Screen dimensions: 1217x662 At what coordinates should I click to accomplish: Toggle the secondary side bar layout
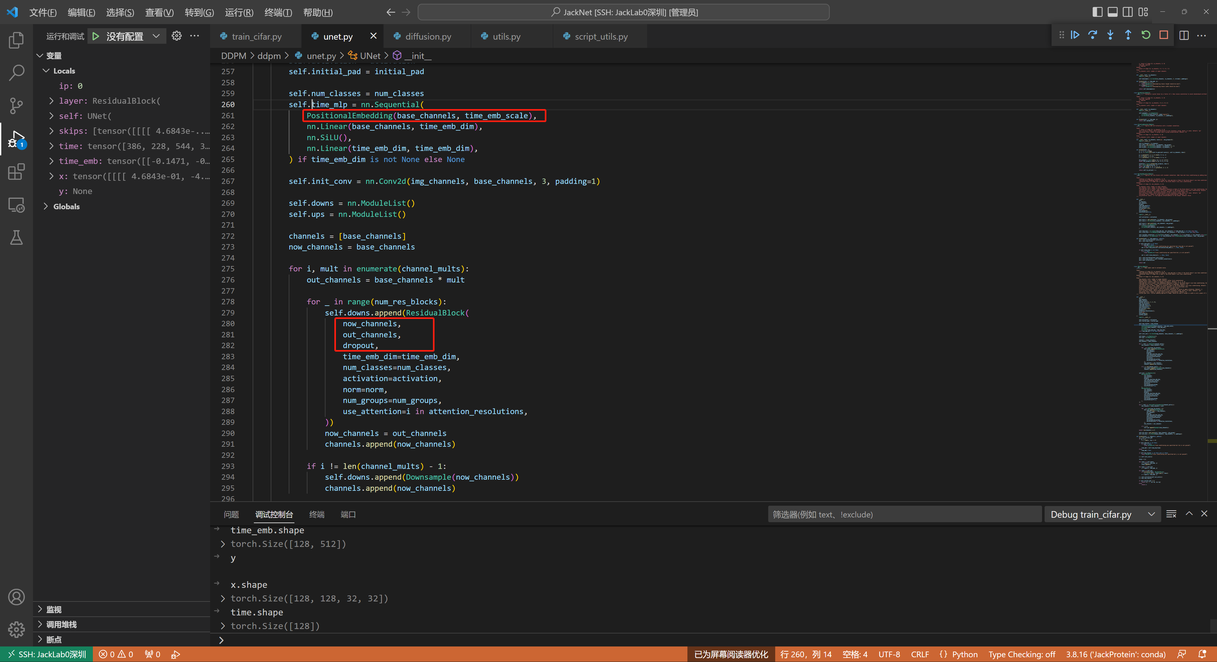pos(1128,12)
